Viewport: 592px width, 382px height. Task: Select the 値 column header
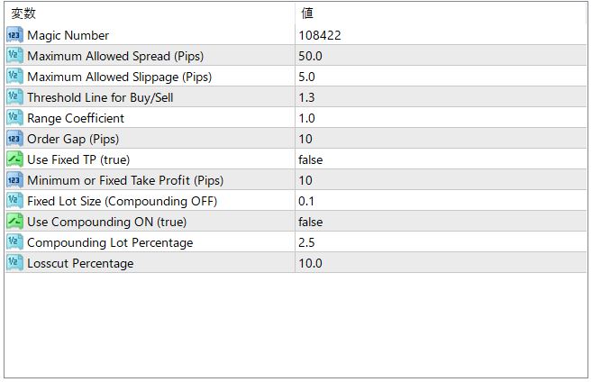click(x=307, y=14)
